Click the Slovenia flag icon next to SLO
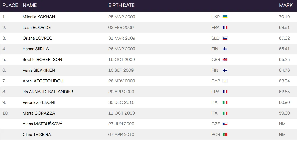Image resolution: width=297 pixels, height=141 pixels. pyautogui.click(x=225, y=38)
